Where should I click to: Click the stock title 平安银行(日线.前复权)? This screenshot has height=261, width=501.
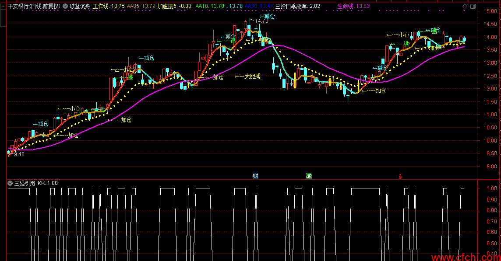34,6
